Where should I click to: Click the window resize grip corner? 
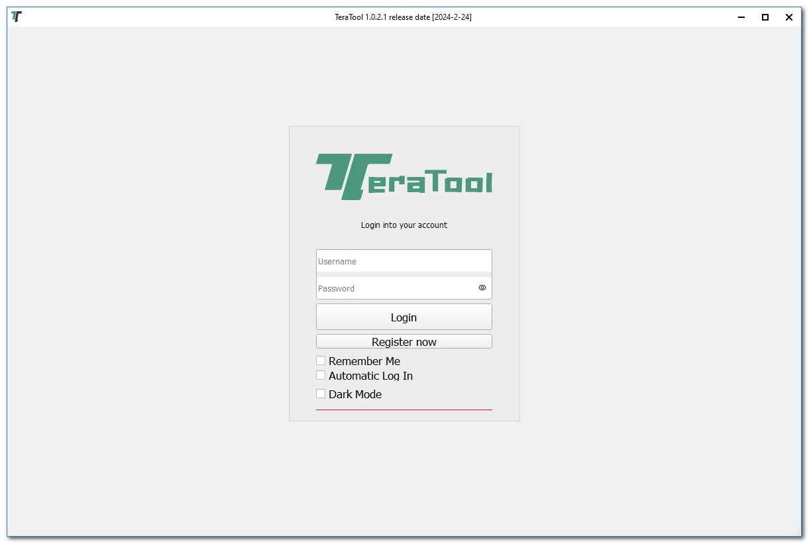coord(797,531)
